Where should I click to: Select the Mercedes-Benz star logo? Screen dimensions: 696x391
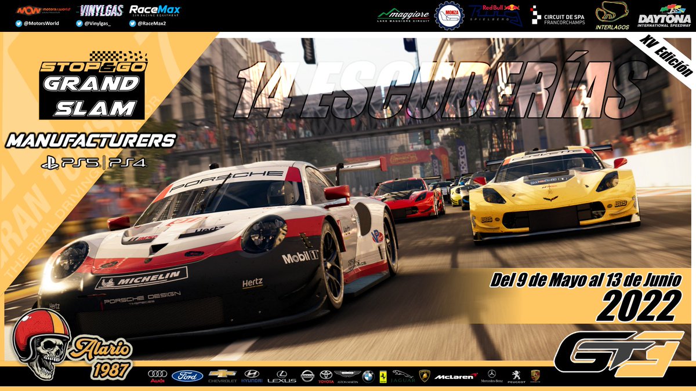coord(492,377)
